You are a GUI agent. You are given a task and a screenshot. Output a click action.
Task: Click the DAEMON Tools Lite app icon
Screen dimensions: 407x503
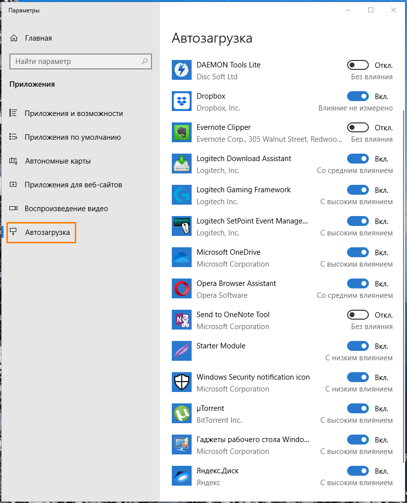[181, 70]
